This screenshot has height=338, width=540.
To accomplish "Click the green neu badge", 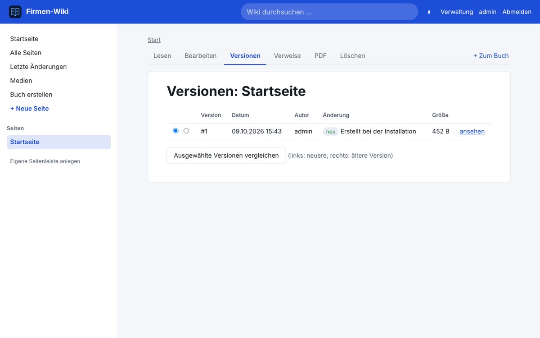I will pos(331,132).
